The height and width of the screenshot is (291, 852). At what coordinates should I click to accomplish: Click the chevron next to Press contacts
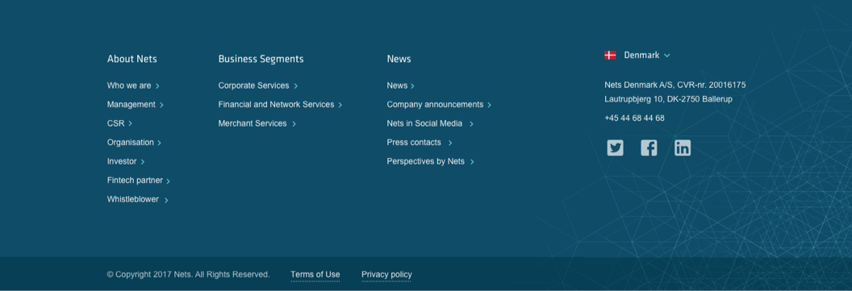(450, 143)
